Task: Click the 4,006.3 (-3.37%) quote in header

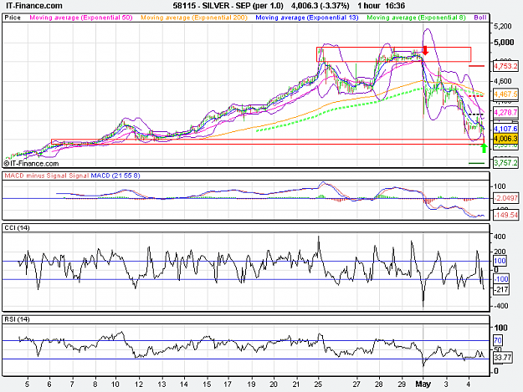Action: tap(320, 6)
